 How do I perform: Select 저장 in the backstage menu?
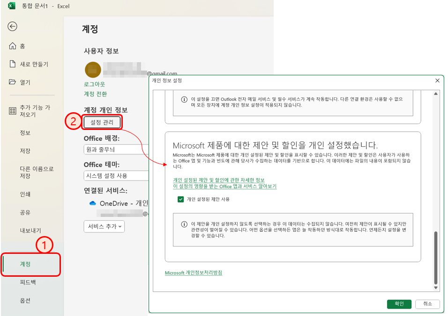pyautogui.click(x=25, y=151)
